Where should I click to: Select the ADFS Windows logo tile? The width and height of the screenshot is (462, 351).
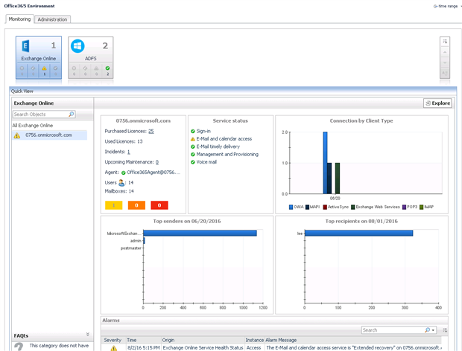point(77,46)
